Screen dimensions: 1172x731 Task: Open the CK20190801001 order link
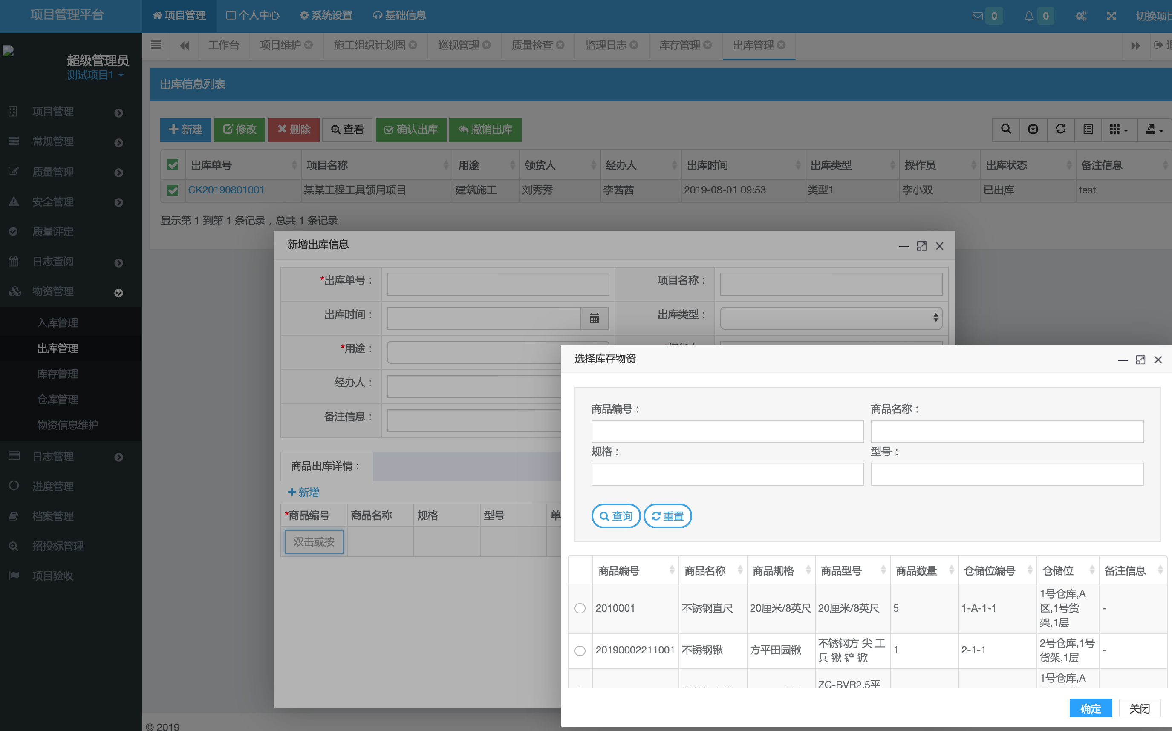tap(226, 190)
